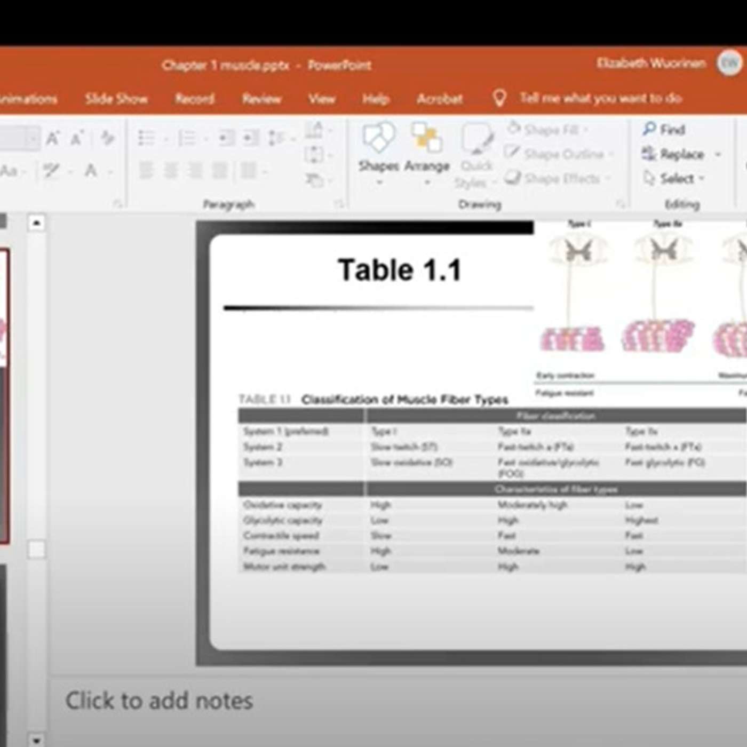Click the Elizabeth Wuorinen account avatar

(729, 63)
